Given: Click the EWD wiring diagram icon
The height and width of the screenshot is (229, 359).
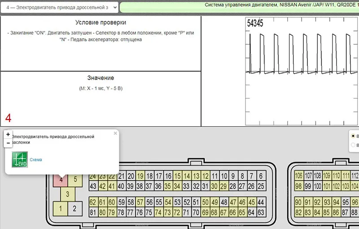Looking at the screenshot, I should pyautogui.click(x=20, y=160).
